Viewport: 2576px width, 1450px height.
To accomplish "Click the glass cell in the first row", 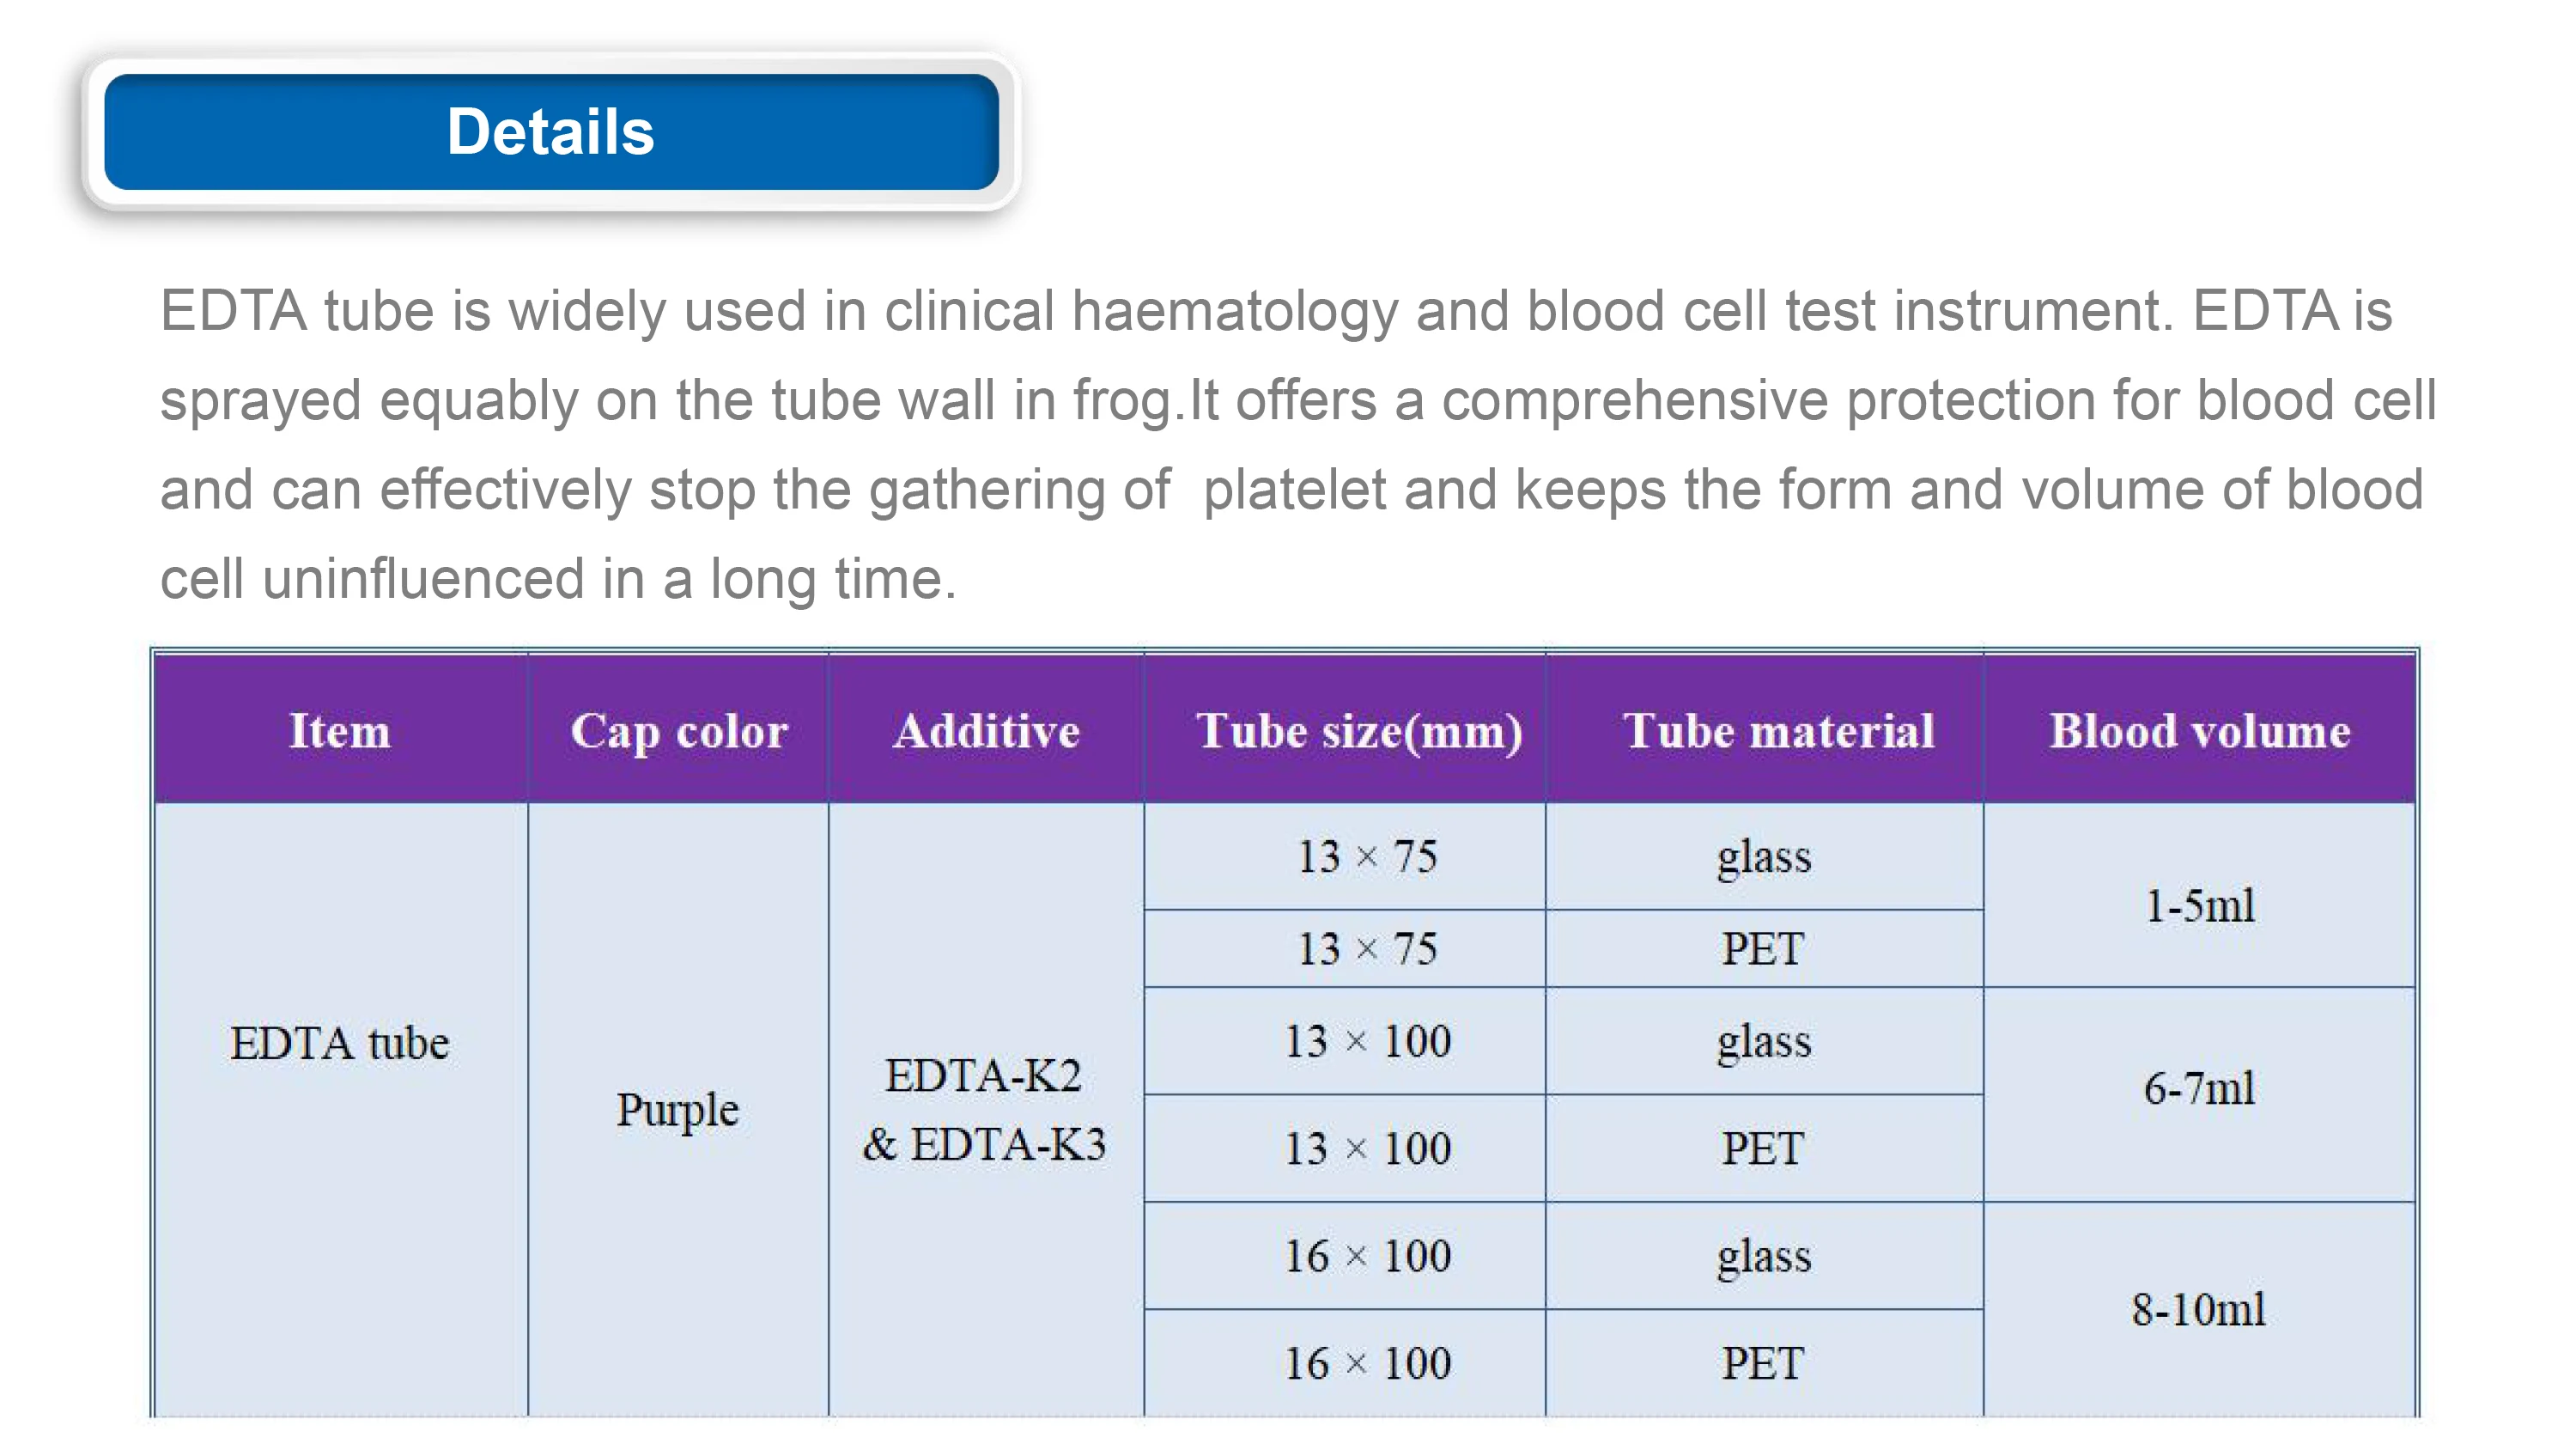I will click(1764, 856).
